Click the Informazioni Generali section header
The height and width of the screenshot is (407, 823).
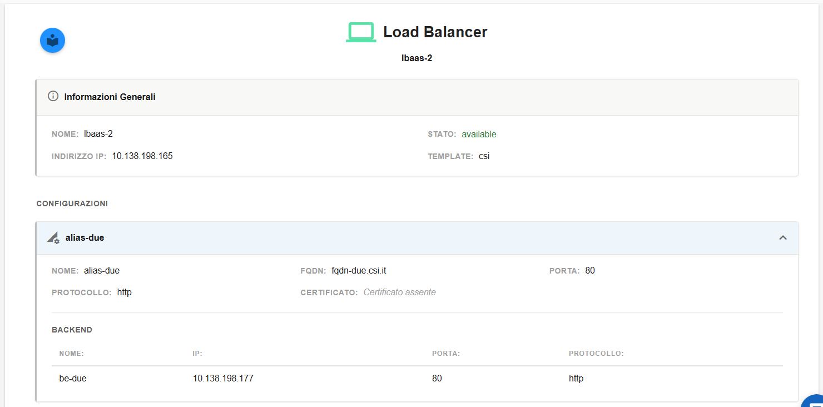click(x=417, y=97)
